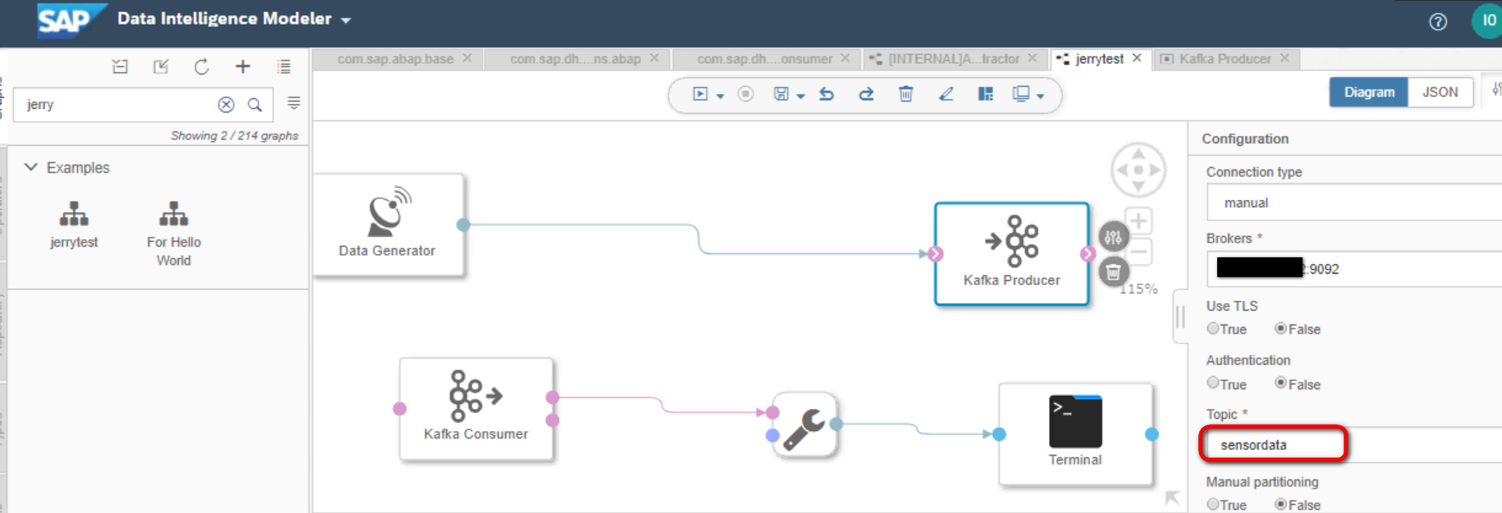Viewport: 1502px width, 513px height.
Task: Close the Kafka Producer tab
Action: (1284, 58)
